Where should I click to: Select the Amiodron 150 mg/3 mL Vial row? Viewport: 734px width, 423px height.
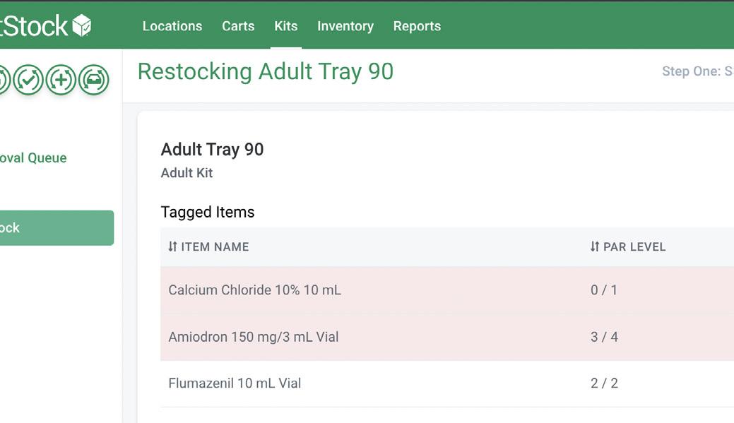coord(254,337)
